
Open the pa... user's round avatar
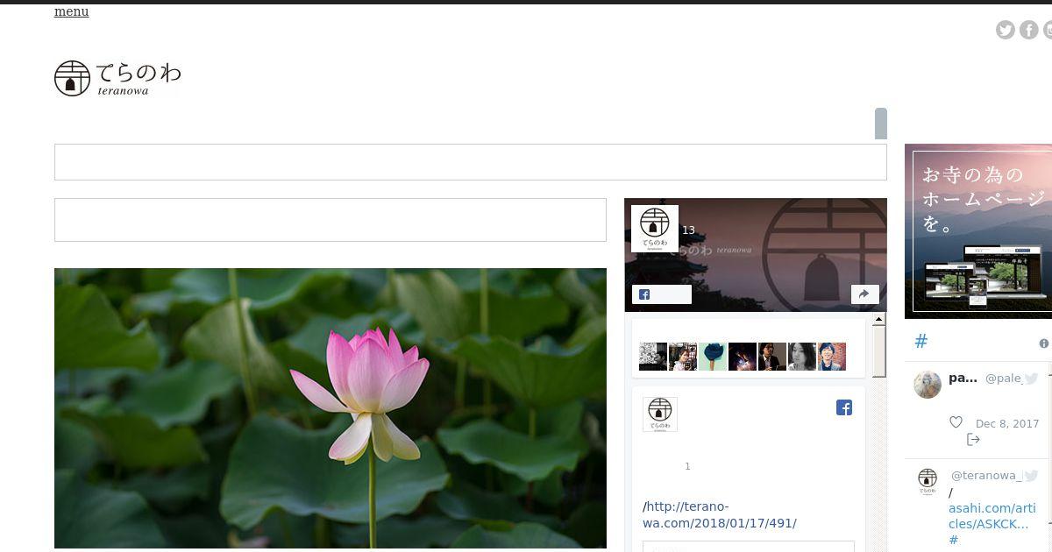928,384
